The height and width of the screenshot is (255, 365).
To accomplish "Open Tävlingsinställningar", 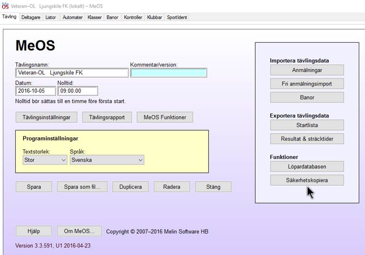I will tap(47, 117).
